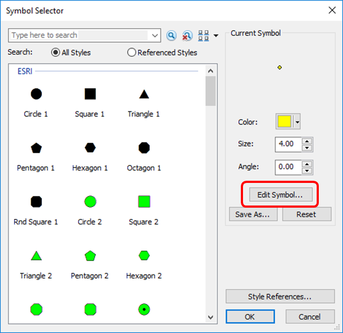Click the search magnifier icon
Screen dimensions: 343x333
tap(171, 36)
